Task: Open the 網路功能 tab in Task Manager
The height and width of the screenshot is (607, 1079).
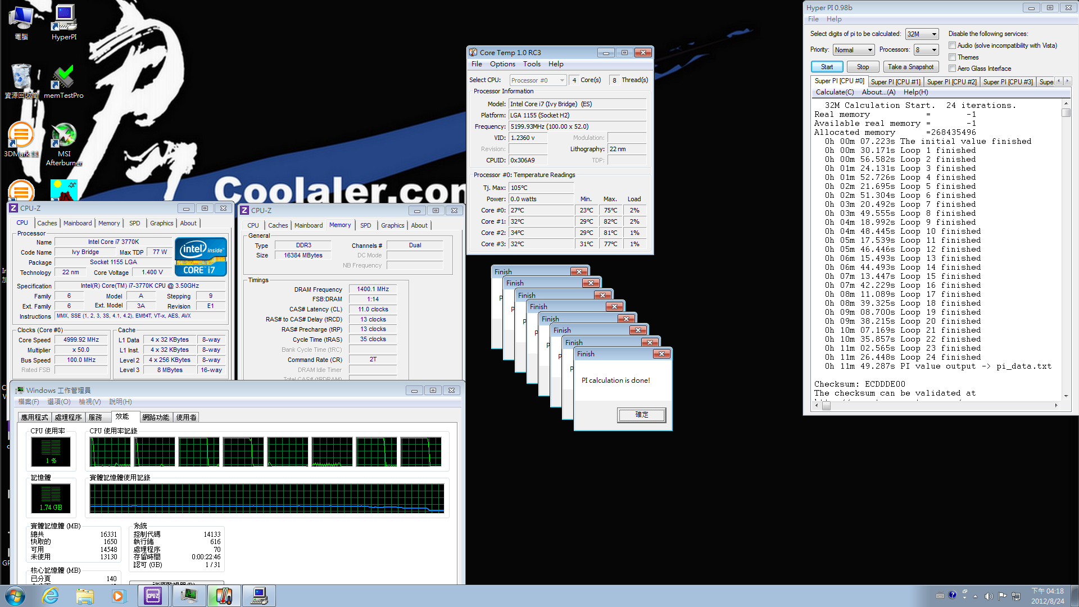Action: 156,417
